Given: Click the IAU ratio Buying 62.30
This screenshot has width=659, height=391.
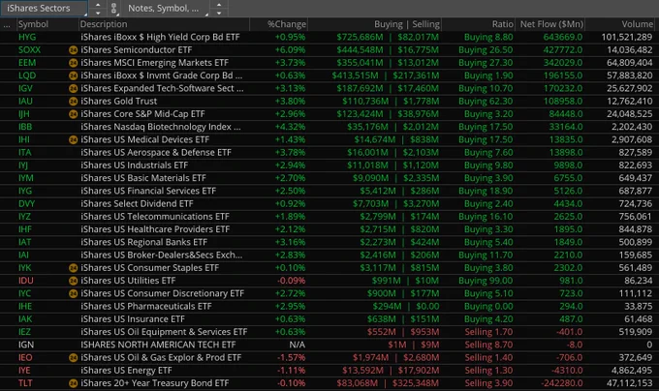Looking at the screenshot, I should 486,101.
